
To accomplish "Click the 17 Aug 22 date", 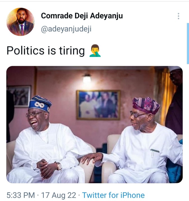I will tap(59, 195).
